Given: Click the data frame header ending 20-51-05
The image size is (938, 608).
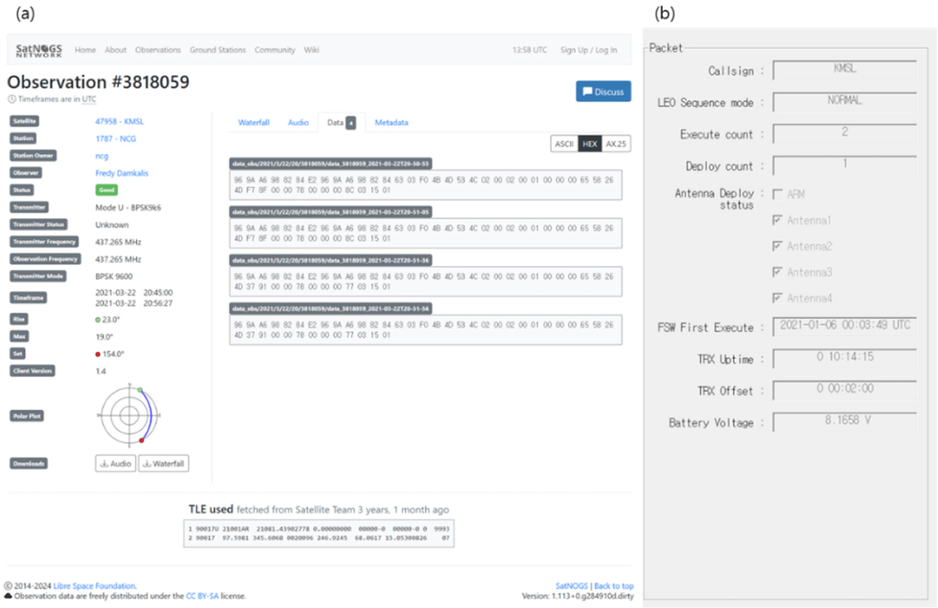Looking at the screenshot, I should click(x=331, y=212).
